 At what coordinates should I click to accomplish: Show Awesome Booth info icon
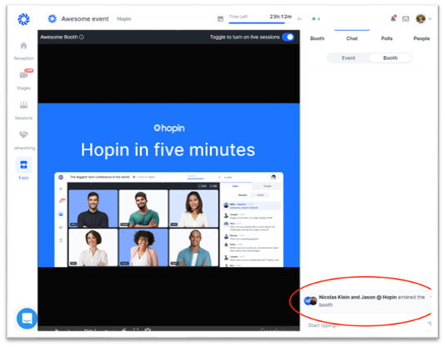[x=82, y=38]
